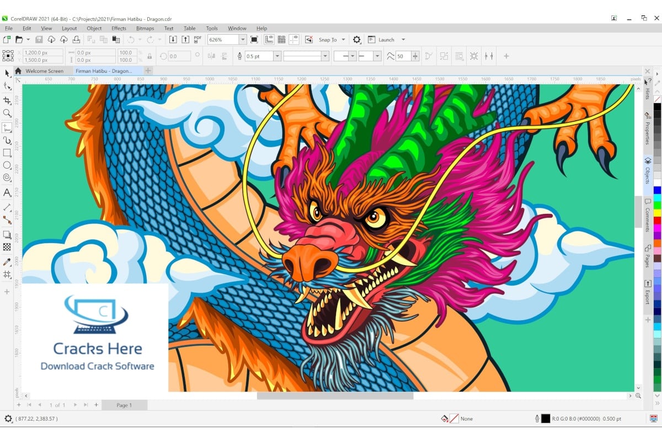The width and height of the screenshot is (662, 441).
Task: Click the Full-Screen Preview icon
Action: pos(254,40)
